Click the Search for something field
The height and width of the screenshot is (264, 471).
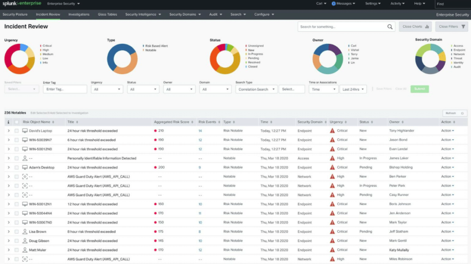[x=346, y=27]
